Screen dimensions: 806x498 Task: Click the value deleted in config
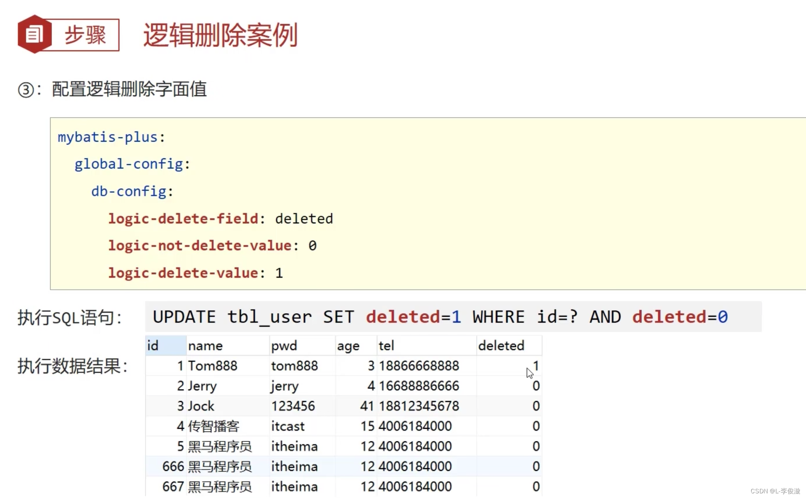coord(304,219)
